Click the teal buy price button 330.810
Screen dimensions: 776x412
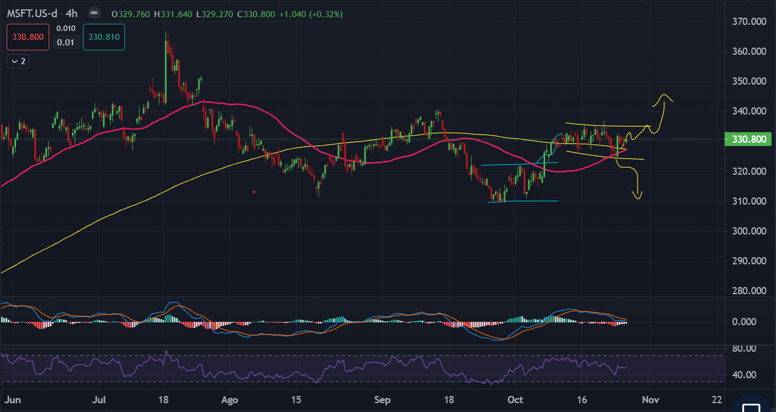[104, 38]
